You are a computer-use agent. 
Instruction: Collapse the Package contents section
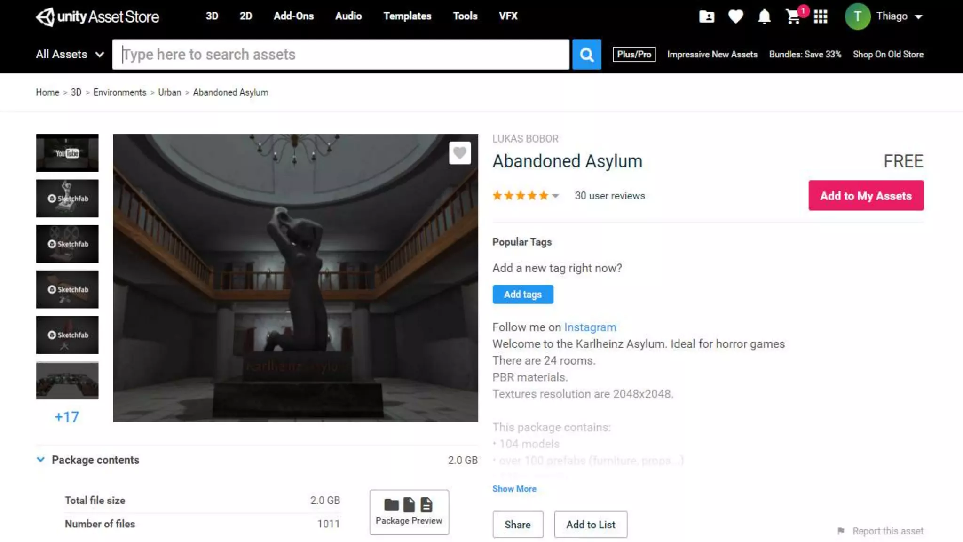click(41, 460)
